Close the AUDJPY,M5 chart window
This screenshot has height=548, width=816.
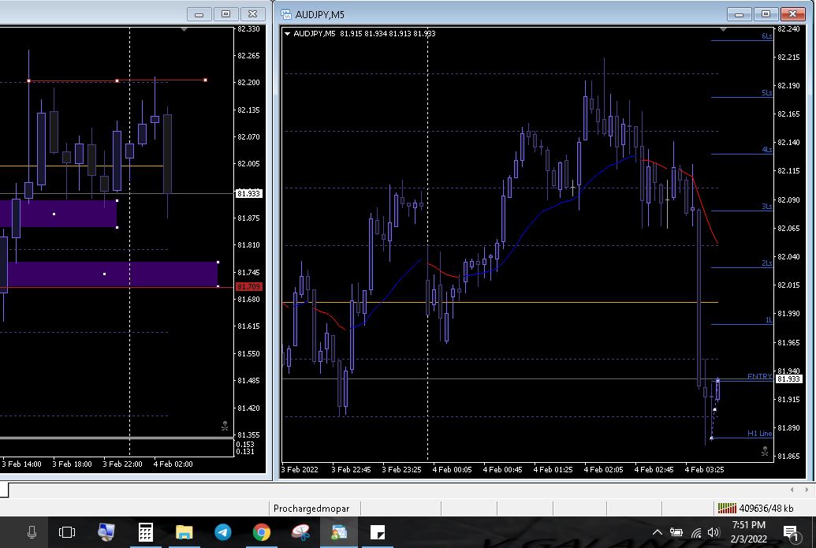pos(792,14)
